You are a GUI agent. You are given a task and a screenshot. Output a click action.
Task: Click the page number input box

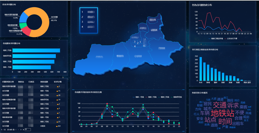click(x=28, y=130)
